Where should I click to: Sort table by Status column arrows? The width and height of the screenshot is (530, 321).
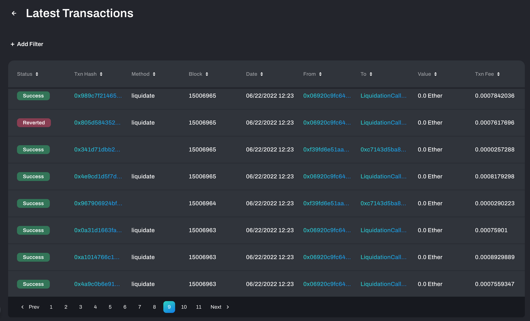click(x=37, y=74)
